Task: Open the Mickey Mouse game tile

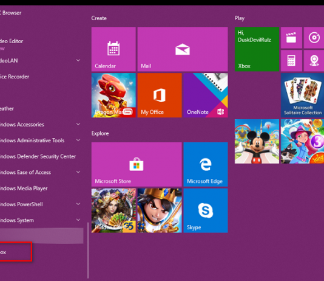Action: [257, 142]
